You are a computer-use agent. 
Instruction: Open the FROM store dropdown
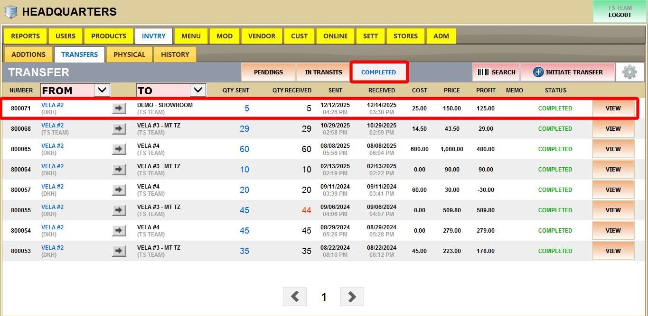[x=102, y=90]
